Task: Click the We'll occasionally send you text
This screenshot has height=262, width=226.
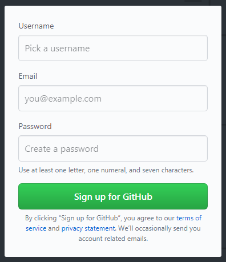Action: (x=159, y=228)
